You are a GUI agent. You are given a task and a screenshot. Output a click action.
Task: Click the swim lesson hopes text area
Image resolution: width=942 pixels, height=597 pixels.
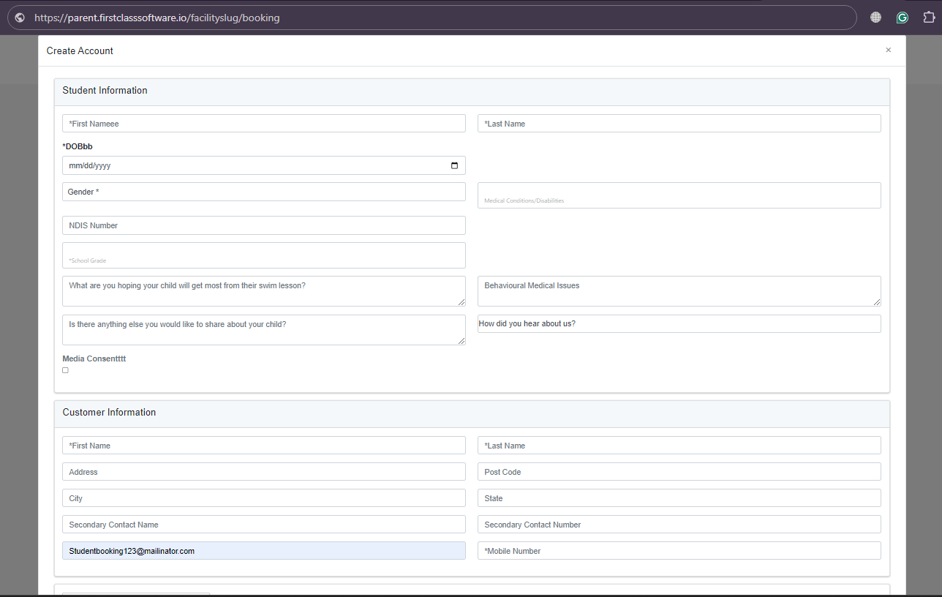click(x=264, y=291)
